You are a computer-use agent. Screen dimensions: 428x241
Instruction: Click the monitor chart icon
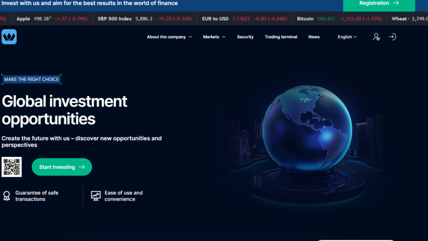[x=96, y=196]
